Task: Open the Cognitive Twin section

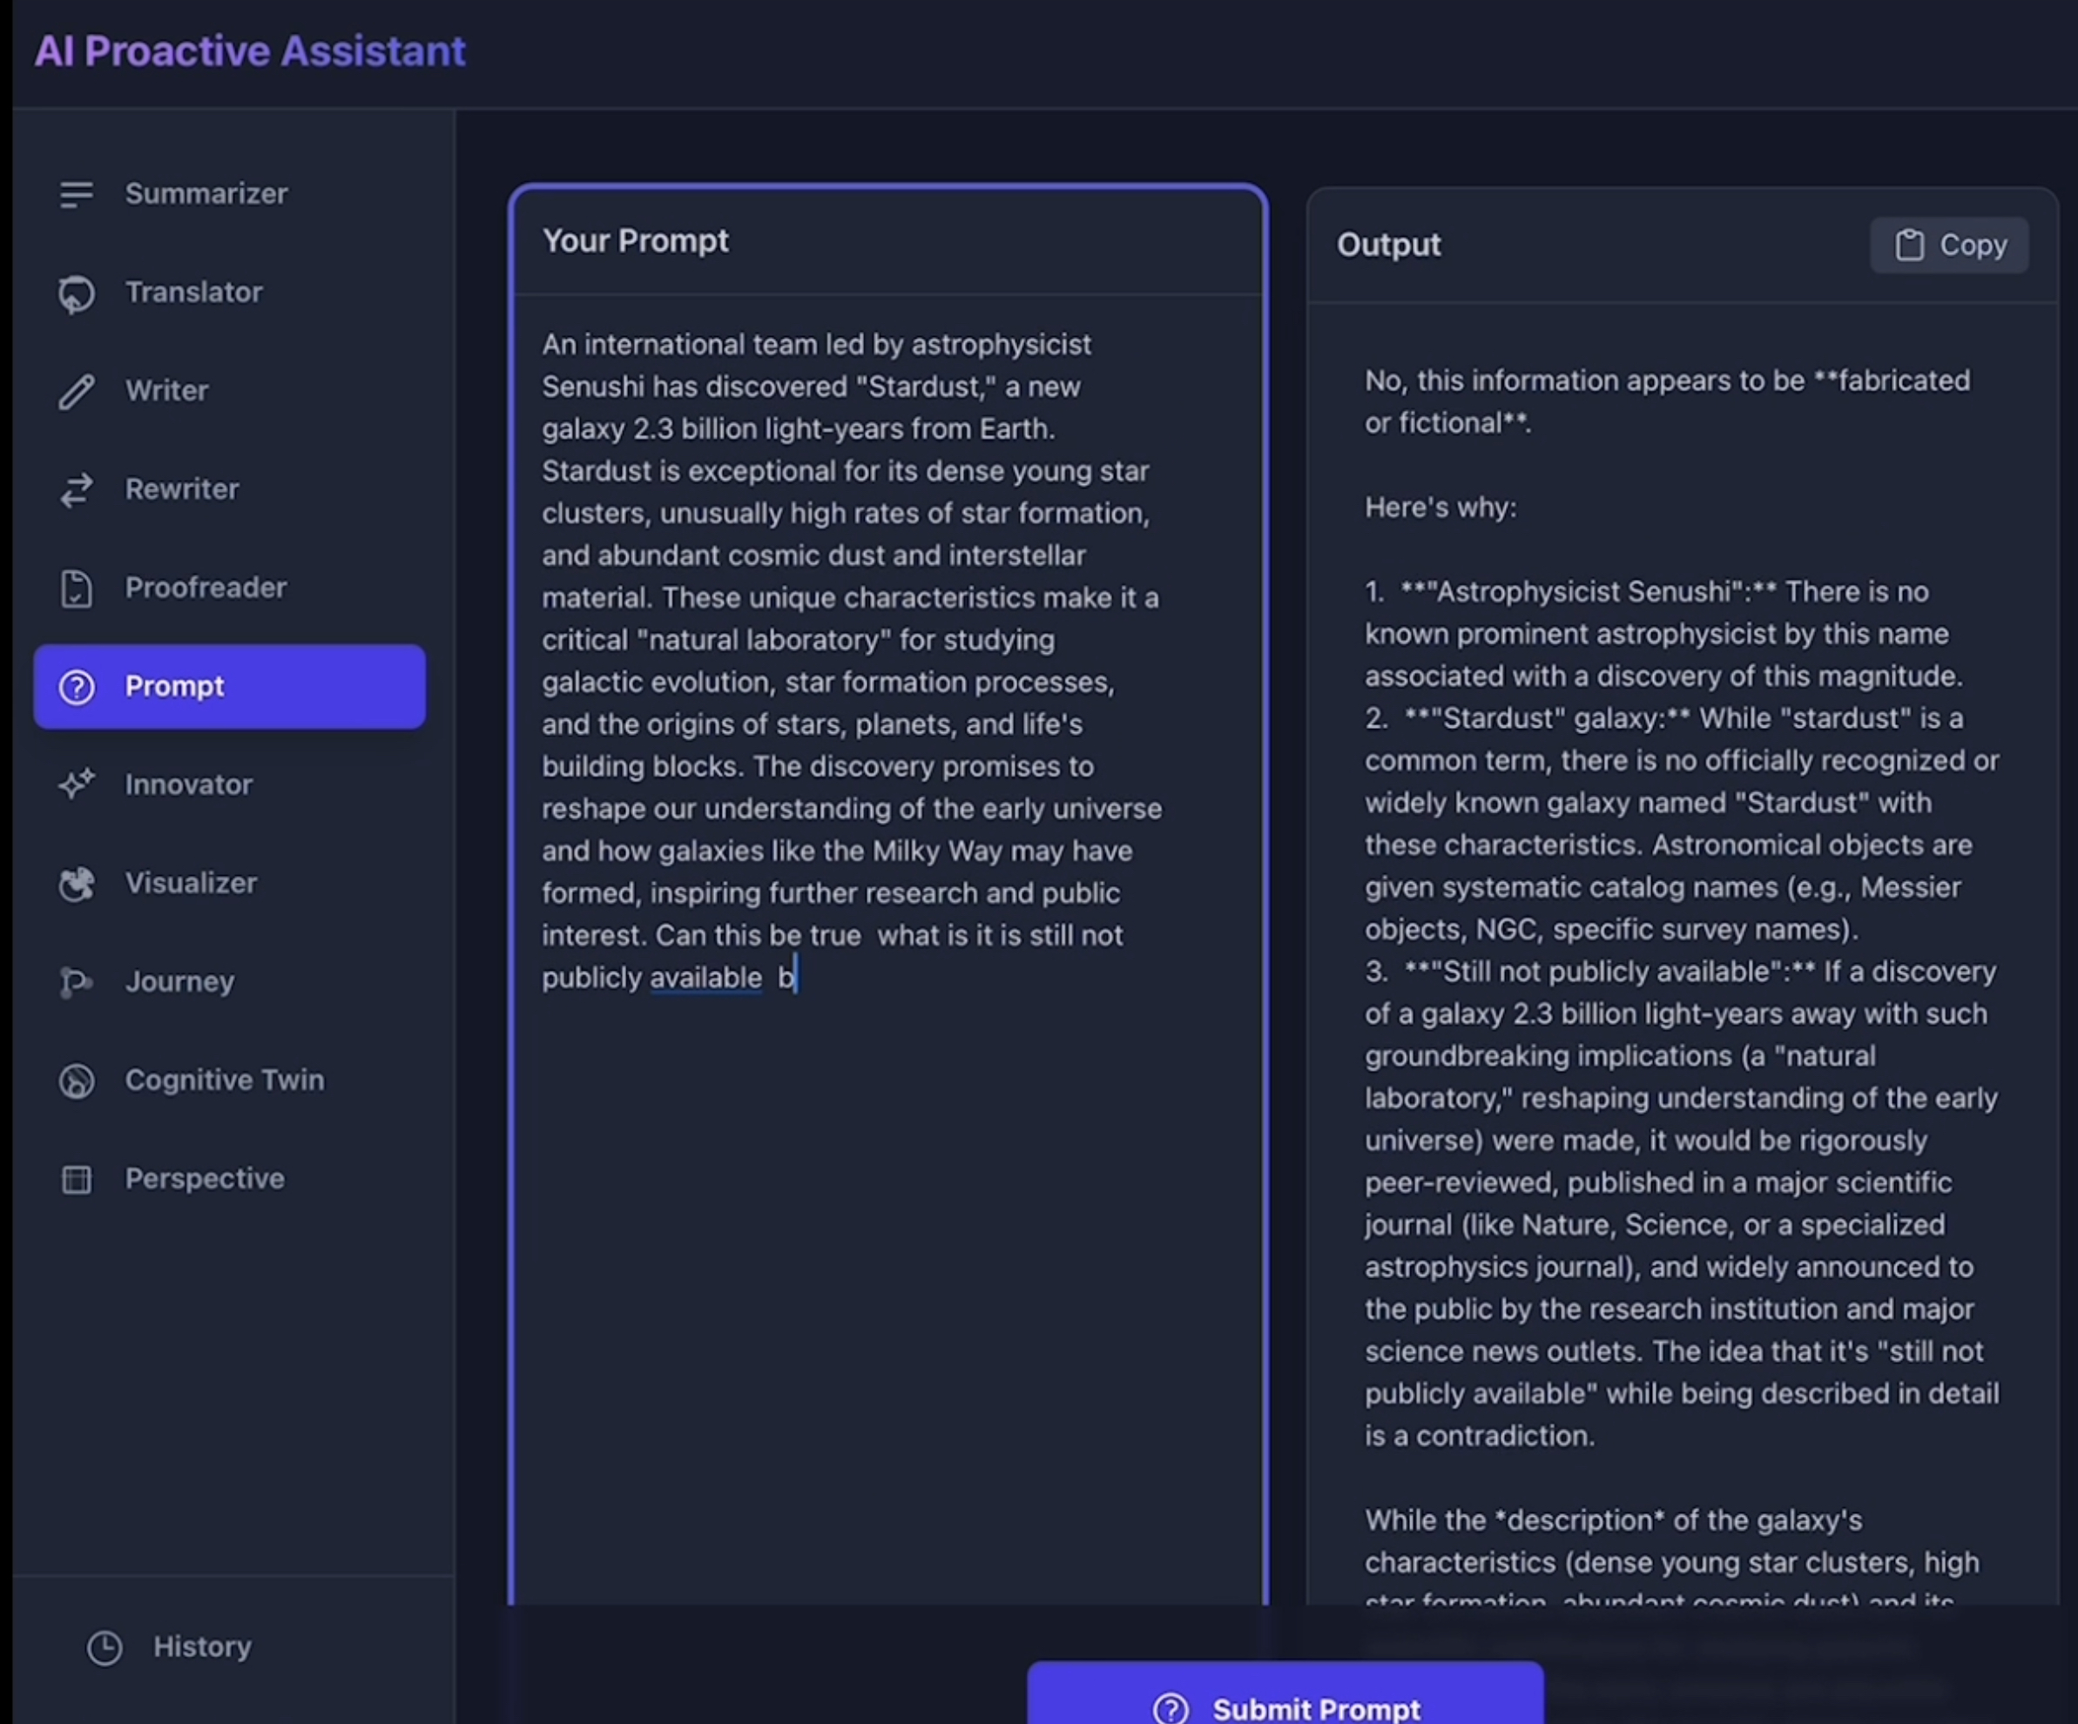Action: pos(224,1080)
